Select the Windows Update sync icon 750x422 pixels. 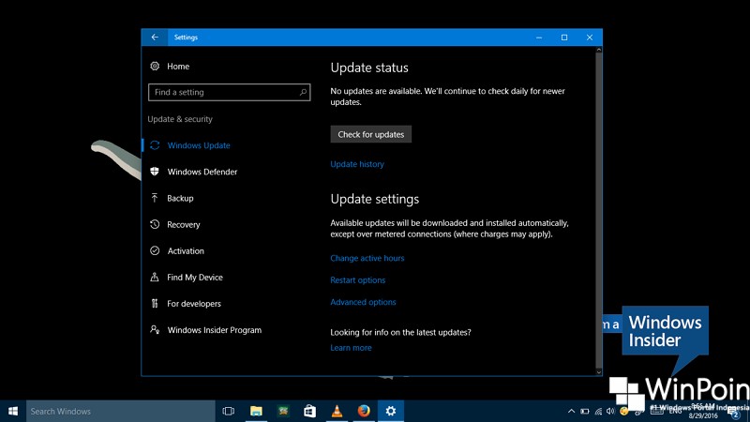155,145
